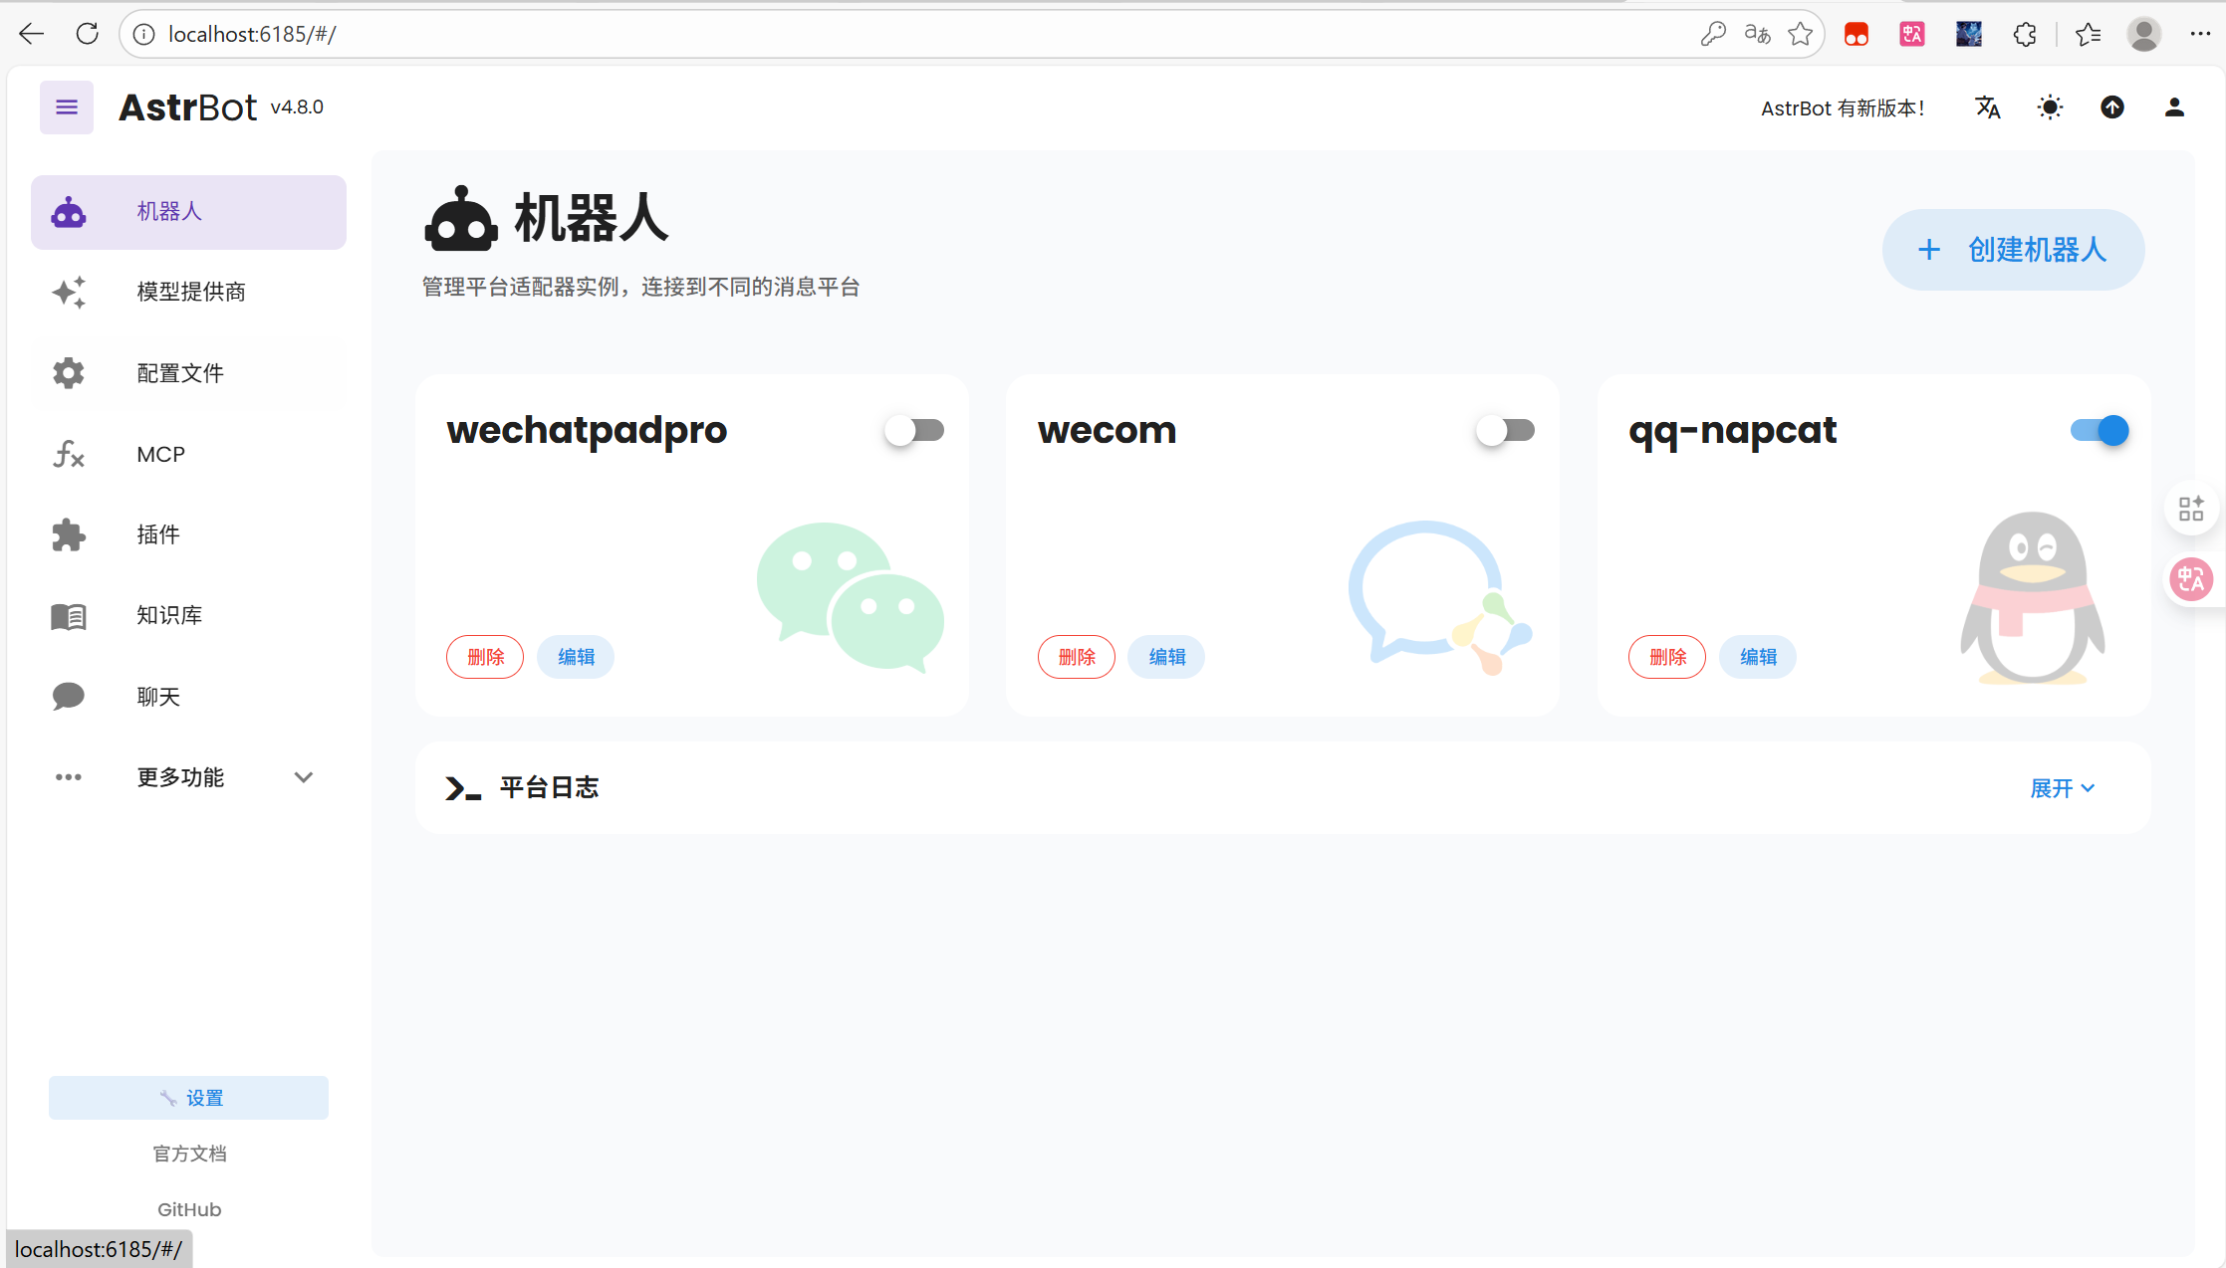
Task: Open the MCP menu item
Action: pos(188,454)
